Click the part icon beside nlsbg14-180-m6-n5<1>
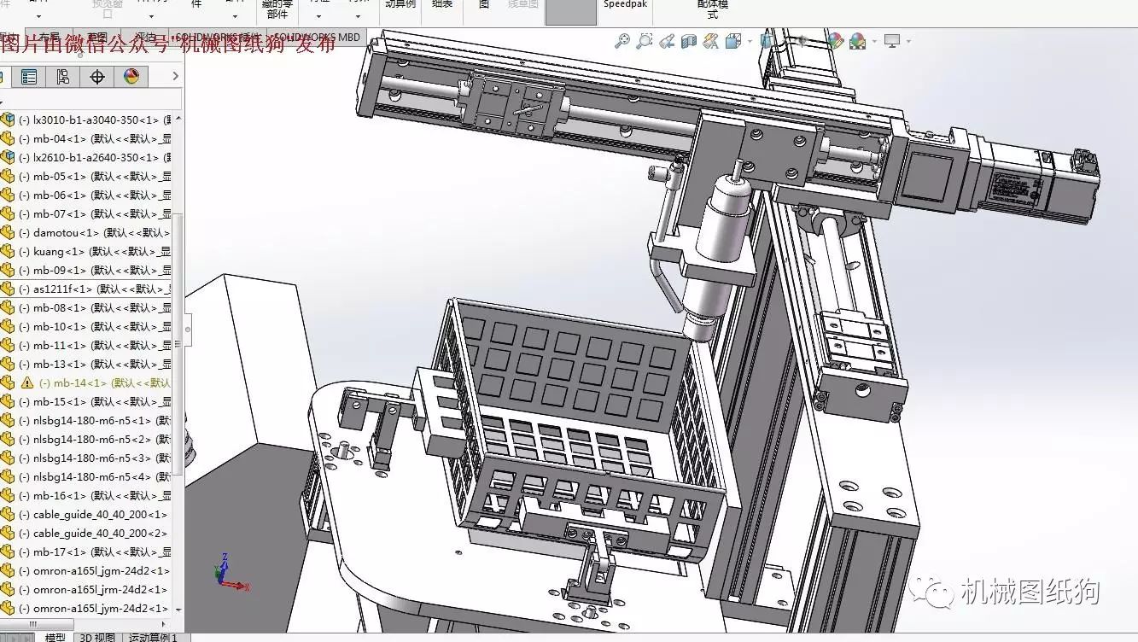 tap(8, 421)
